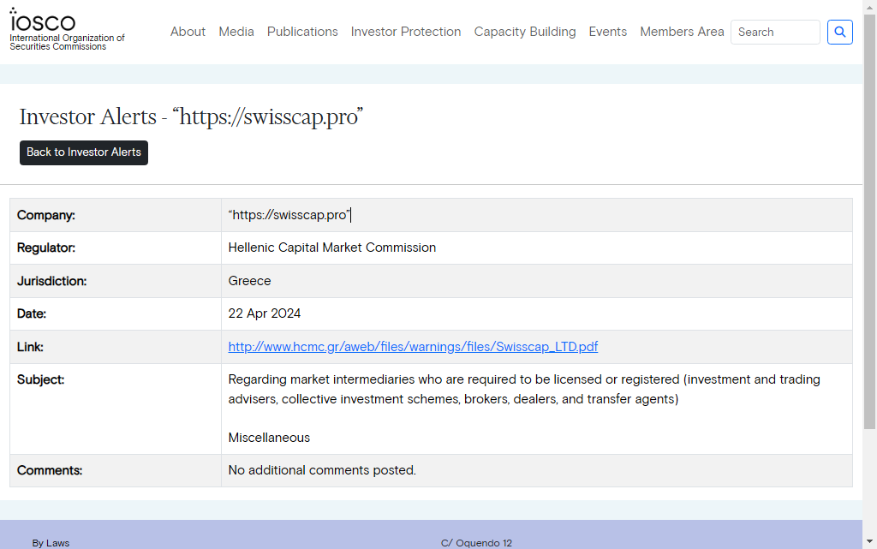877x549 pixels.
Task: Click the Link: label
Action: (x=30, y=347)
